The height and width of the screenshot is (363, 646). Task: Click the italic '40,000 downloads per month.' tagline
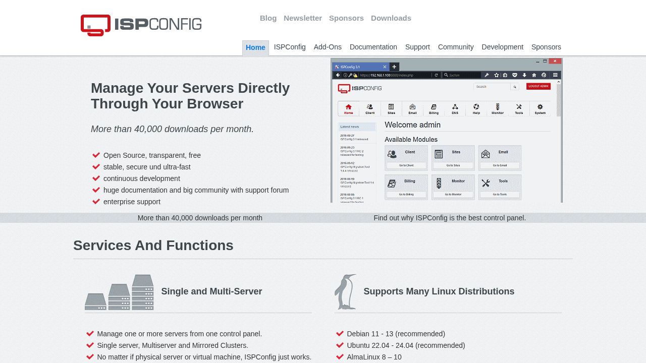[x=172, y=129]
